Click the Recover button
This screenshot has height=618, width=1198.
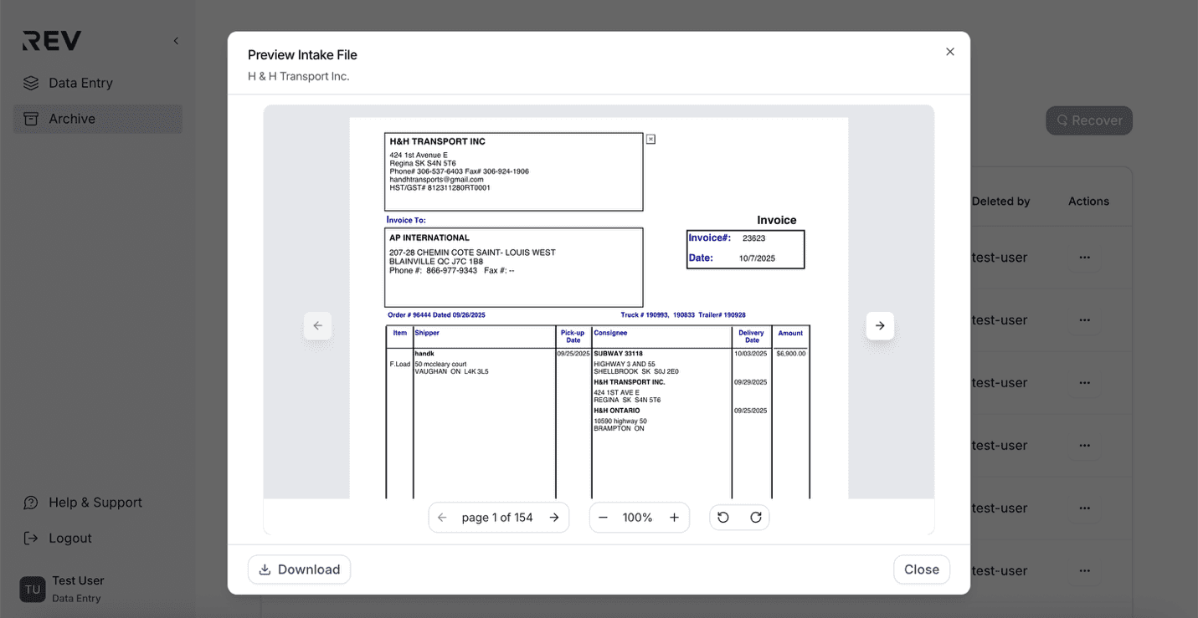click(1088, 120)
